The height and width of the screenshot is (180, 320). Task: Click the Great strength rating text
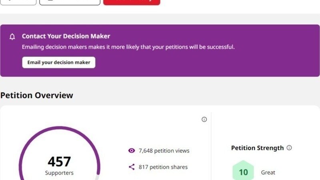coord(268,172)
